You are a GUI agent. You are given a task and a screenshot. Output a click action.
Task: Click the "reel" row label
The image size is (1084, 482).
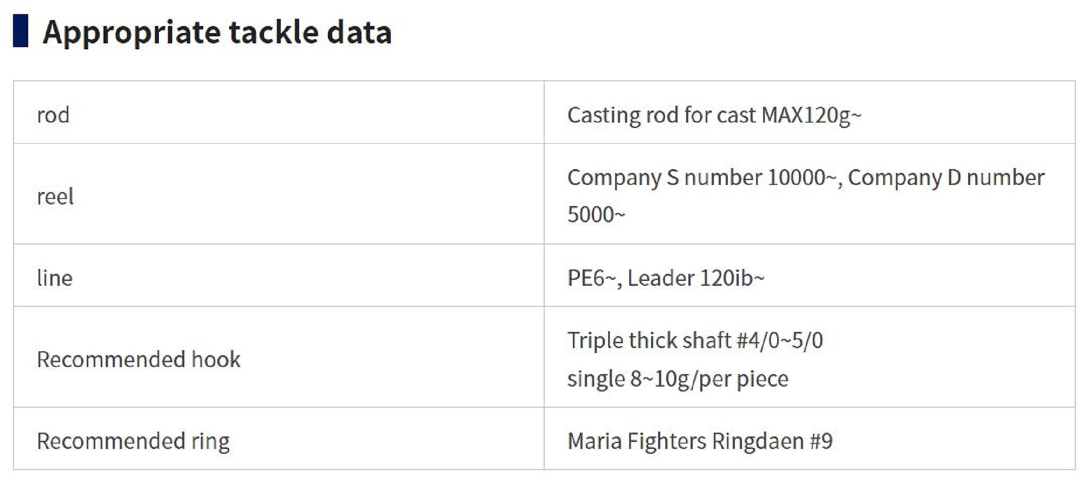pos(55,196)
